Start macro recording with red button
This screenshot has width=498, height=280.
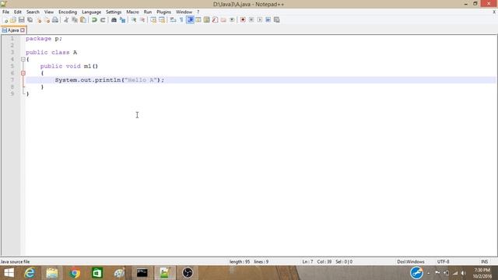pyautogui.click(x=243, y=20)
